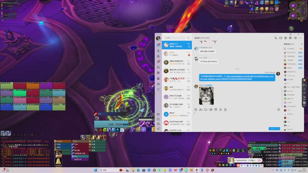
Task: Click the chat message scrollbar
Action: tap(282, 98)
